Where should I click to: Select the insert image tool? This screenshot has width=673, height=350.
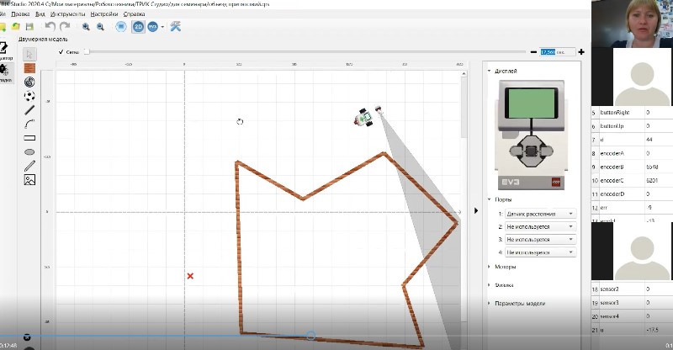point(29,179)
